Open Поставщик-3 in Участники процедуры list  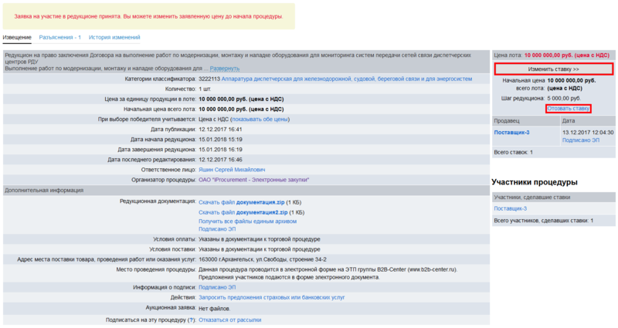pos(510,208)
